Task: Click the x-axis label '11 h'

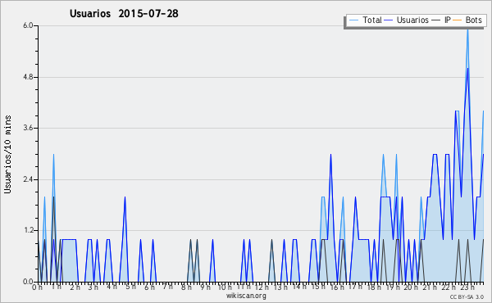Action: click(x=244, y=287)
